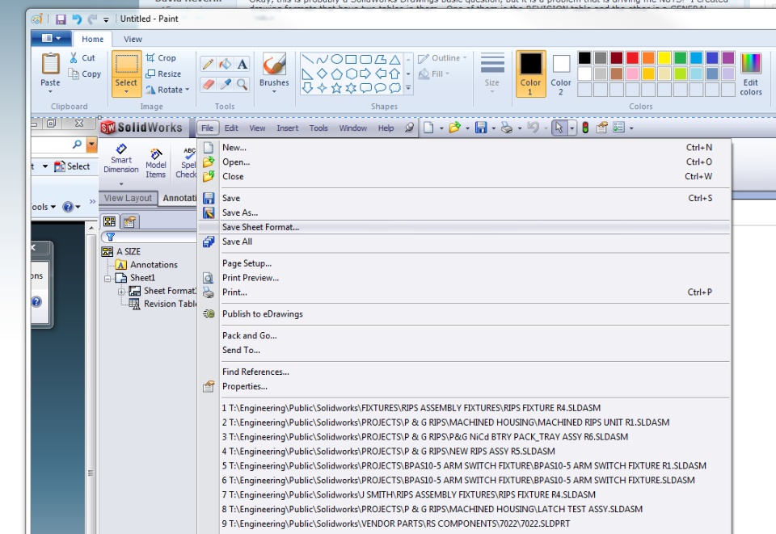Viewport: 776px width, 534px height.
Task: Open the Customize Quick Access Toolbar arrow
Action: point(106,19)
